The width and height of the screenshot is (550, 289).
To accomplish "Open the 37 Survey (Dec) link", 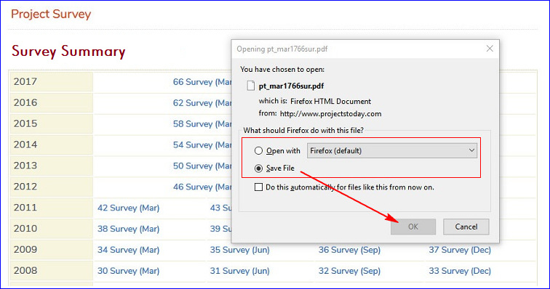I will coord(460,250).
